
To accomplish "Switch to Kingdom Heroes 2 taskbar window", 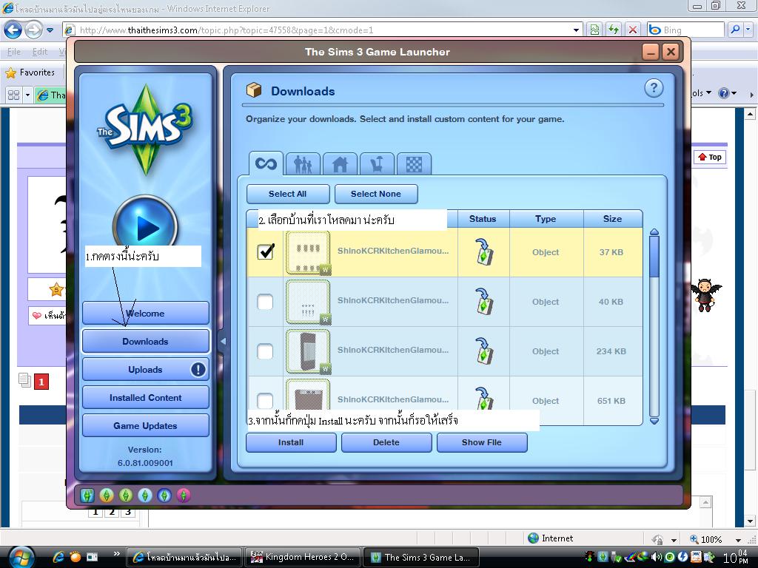I will (x=302, y=557).
